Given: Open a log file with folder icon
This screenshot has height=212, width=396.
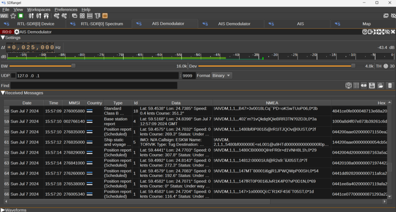Looking at the screenshot, I should [380, 85].
